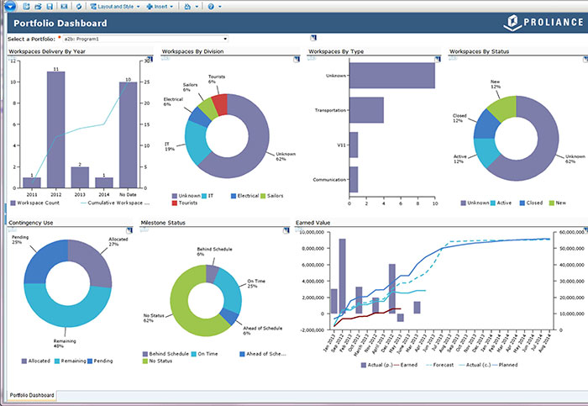
Task: Click the Remaining legend swatch in Contingency Use
Action: (x=57, y=361)
